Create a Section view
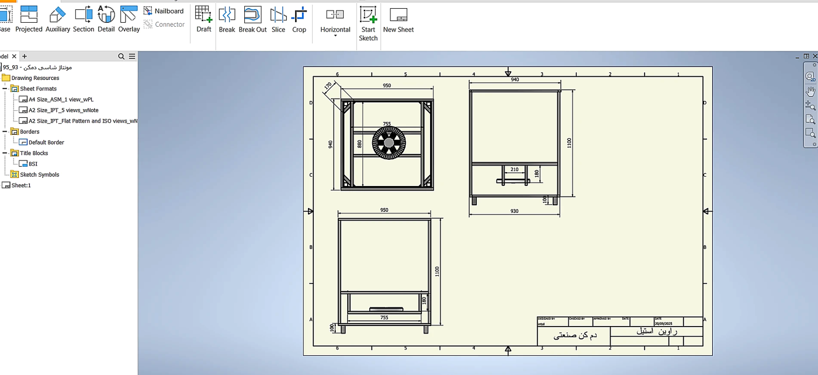Image resolution: width=818 pixels, height=375 pixels. pos(84,19)
